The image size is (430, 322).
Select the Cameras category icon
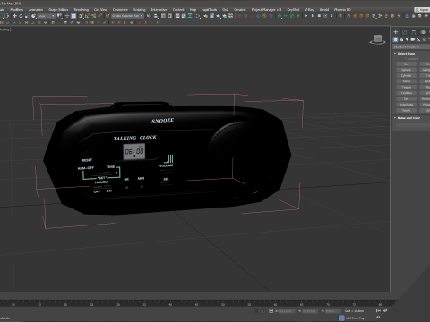[413, 39]
